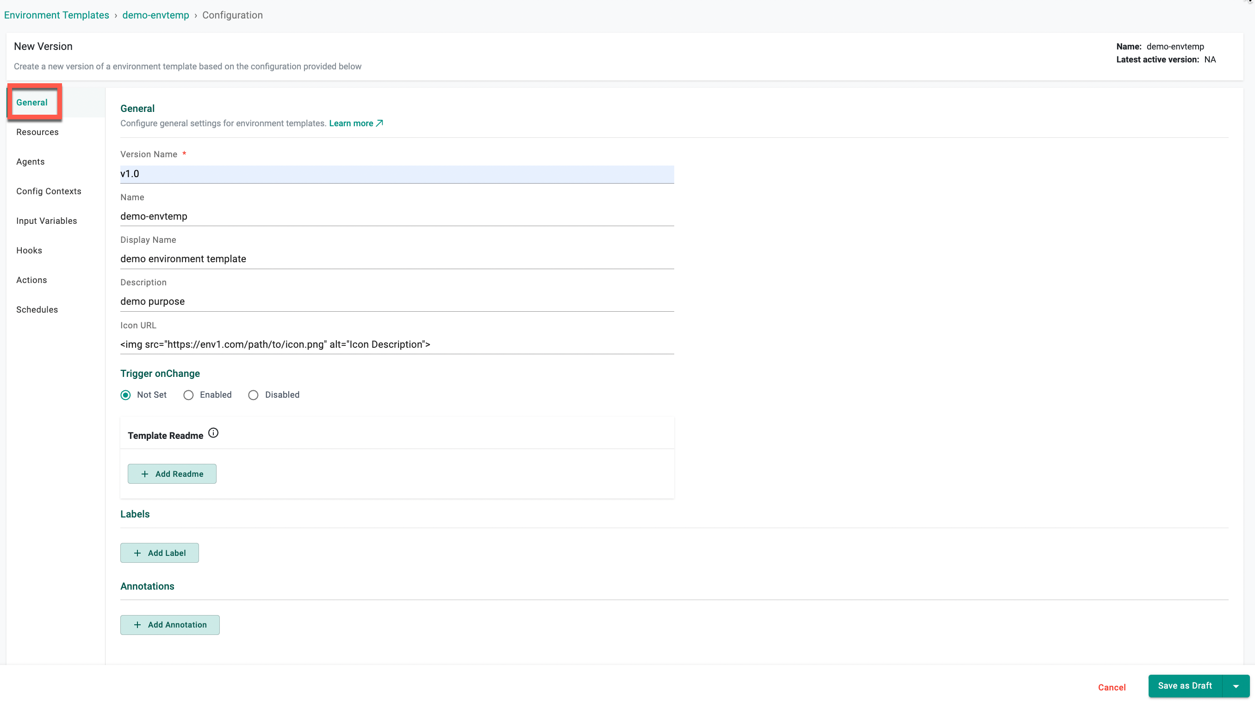Enable the Trigger onChange option
The image size is (1255, 702).
coord(188,394)
